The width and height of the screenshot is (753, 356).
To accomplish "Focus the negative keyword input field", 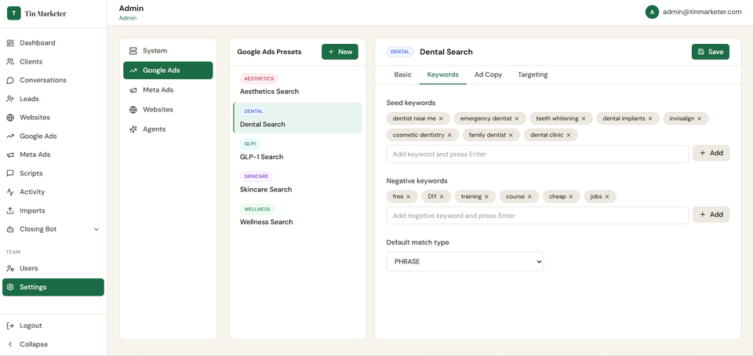I will [x=537, y=216].
